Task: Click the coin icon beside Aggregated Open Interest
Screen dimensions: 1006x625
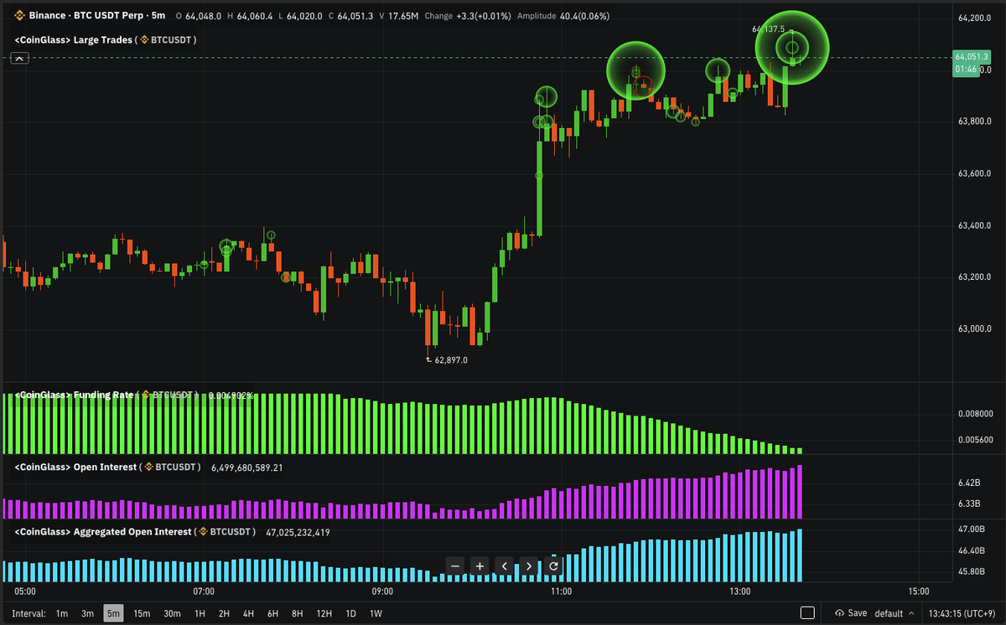Action: click(202, 532)
